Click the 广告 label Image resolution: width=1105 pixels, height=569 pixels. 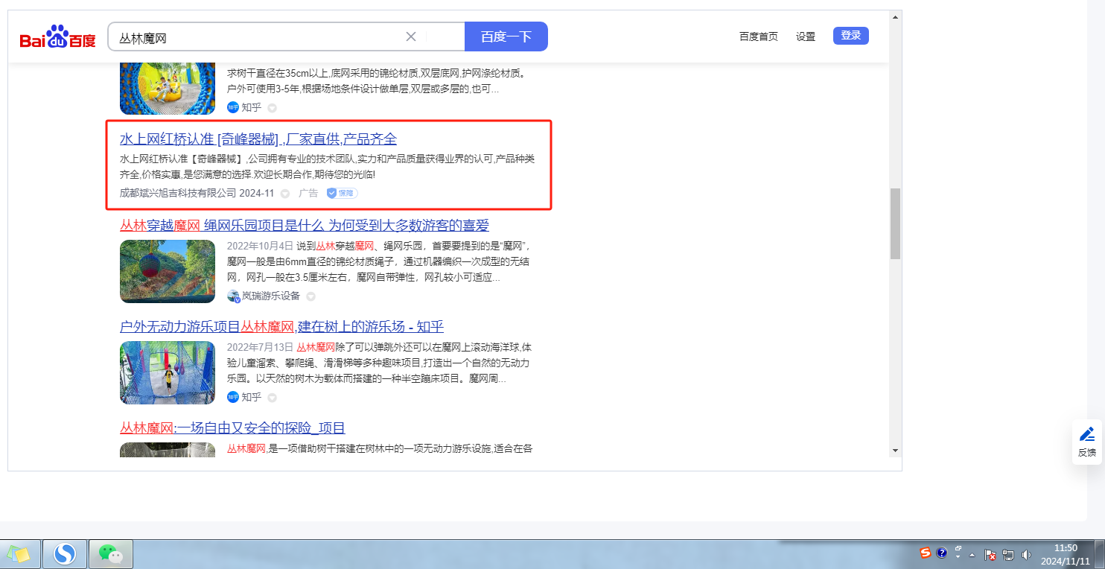(308, 193)
